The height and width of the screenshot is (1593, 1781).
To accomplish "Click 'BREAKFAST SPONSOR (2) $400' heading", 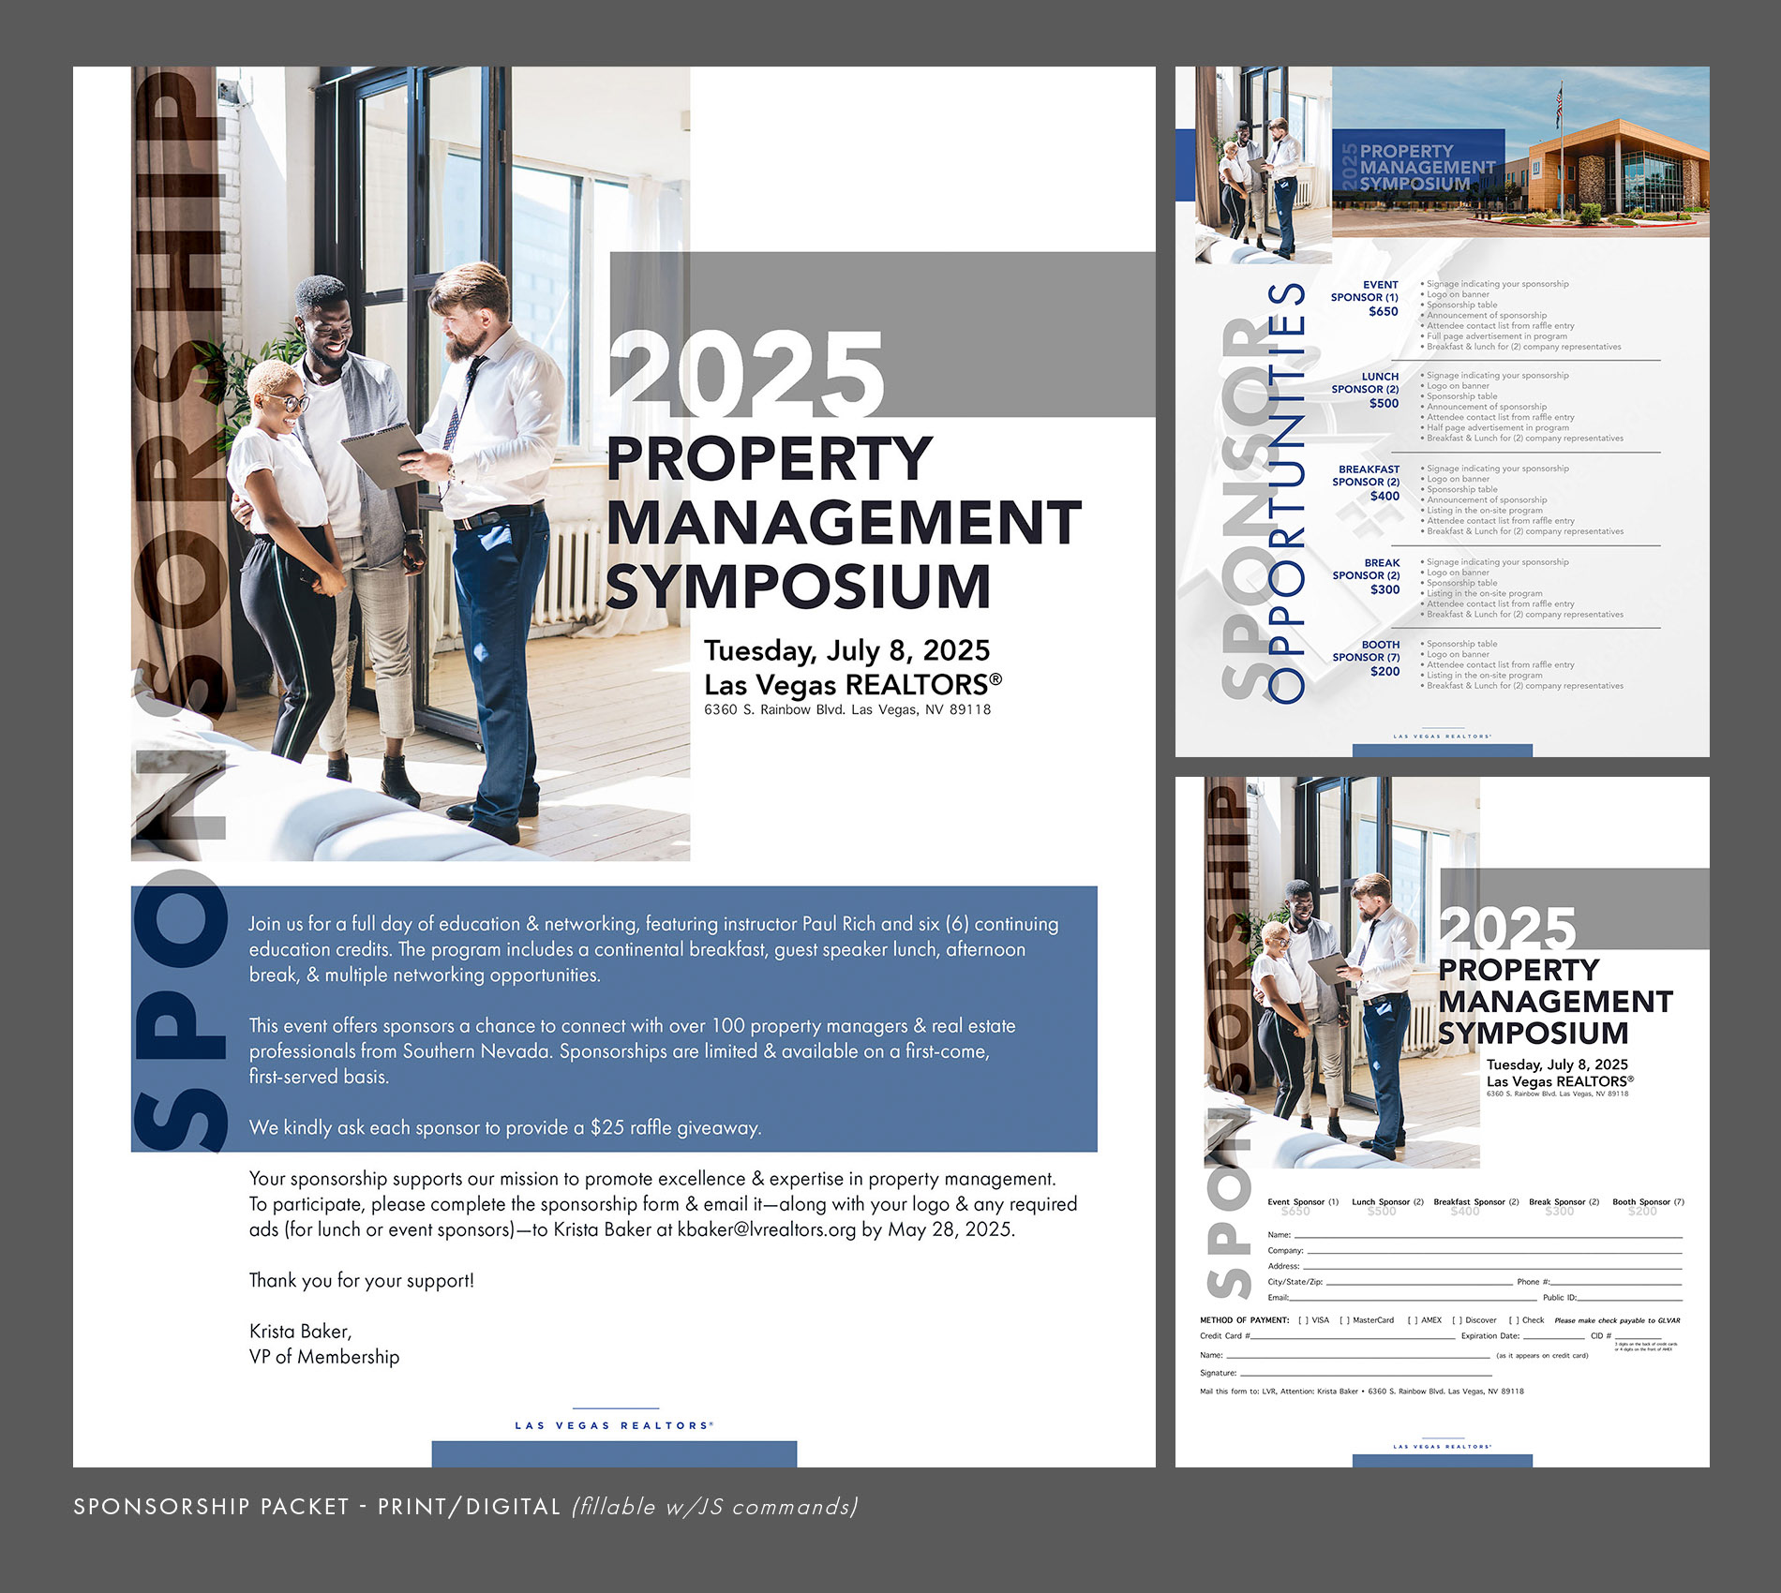I will pyautogui.click(x=1366, y=483).
